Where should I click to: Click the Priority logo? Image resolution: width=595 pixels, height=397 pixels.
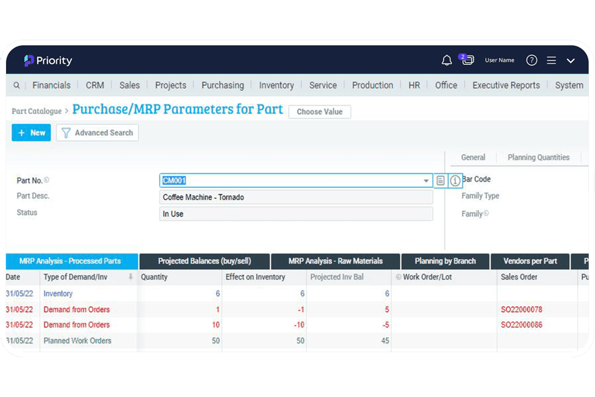point(47,60)
